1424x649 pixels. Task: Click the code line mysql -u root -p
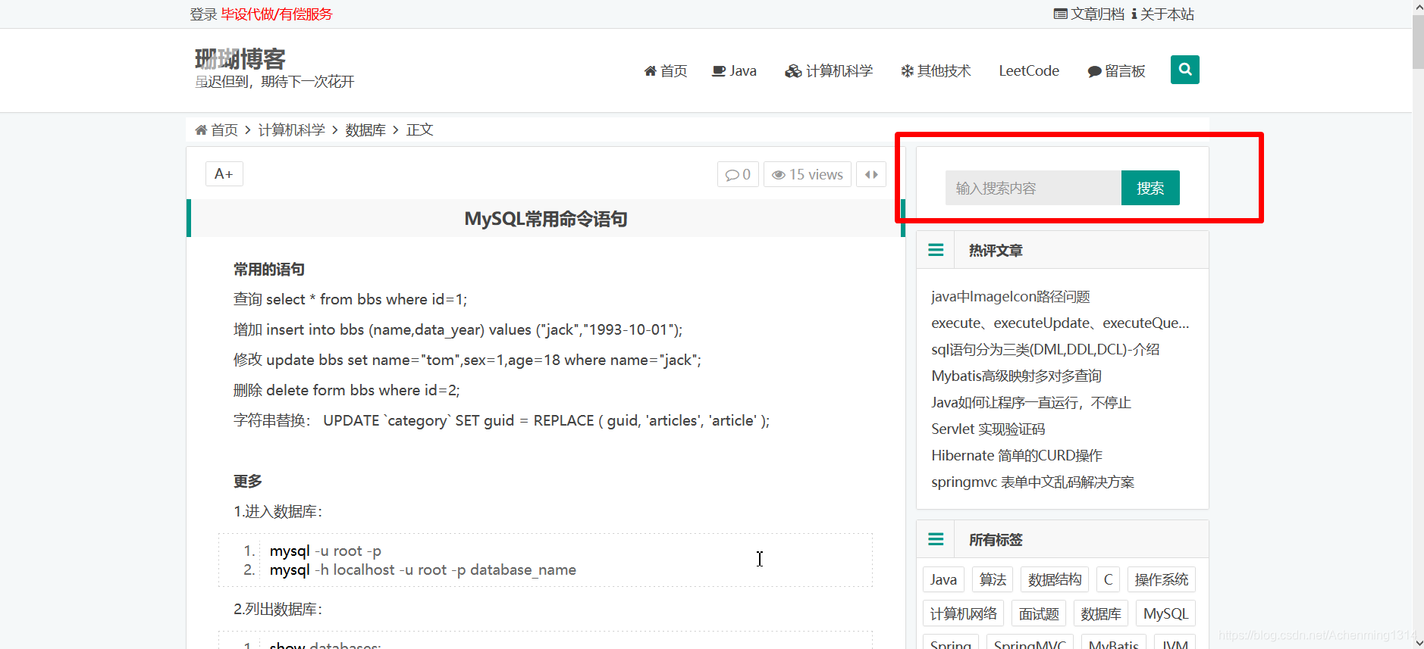click(325, 551)
